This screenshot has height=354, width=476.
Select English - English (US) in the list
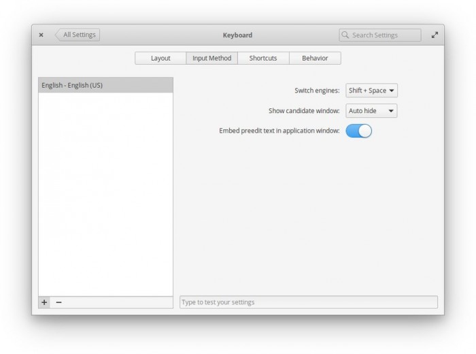point(105,85)
